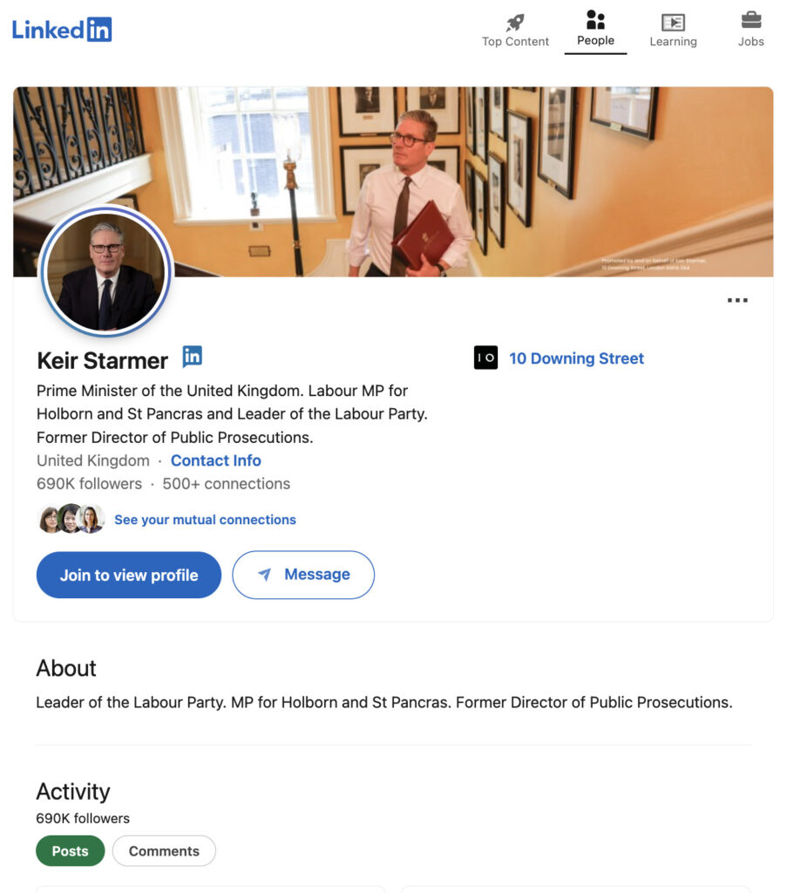Open the Contact Info link

click(215, 460)
